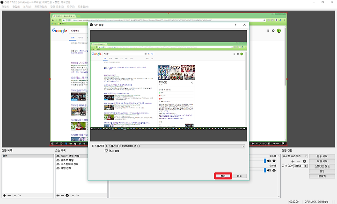Move the scene up in the scene list
Screen dimensions: 337x204
[15, 196]
